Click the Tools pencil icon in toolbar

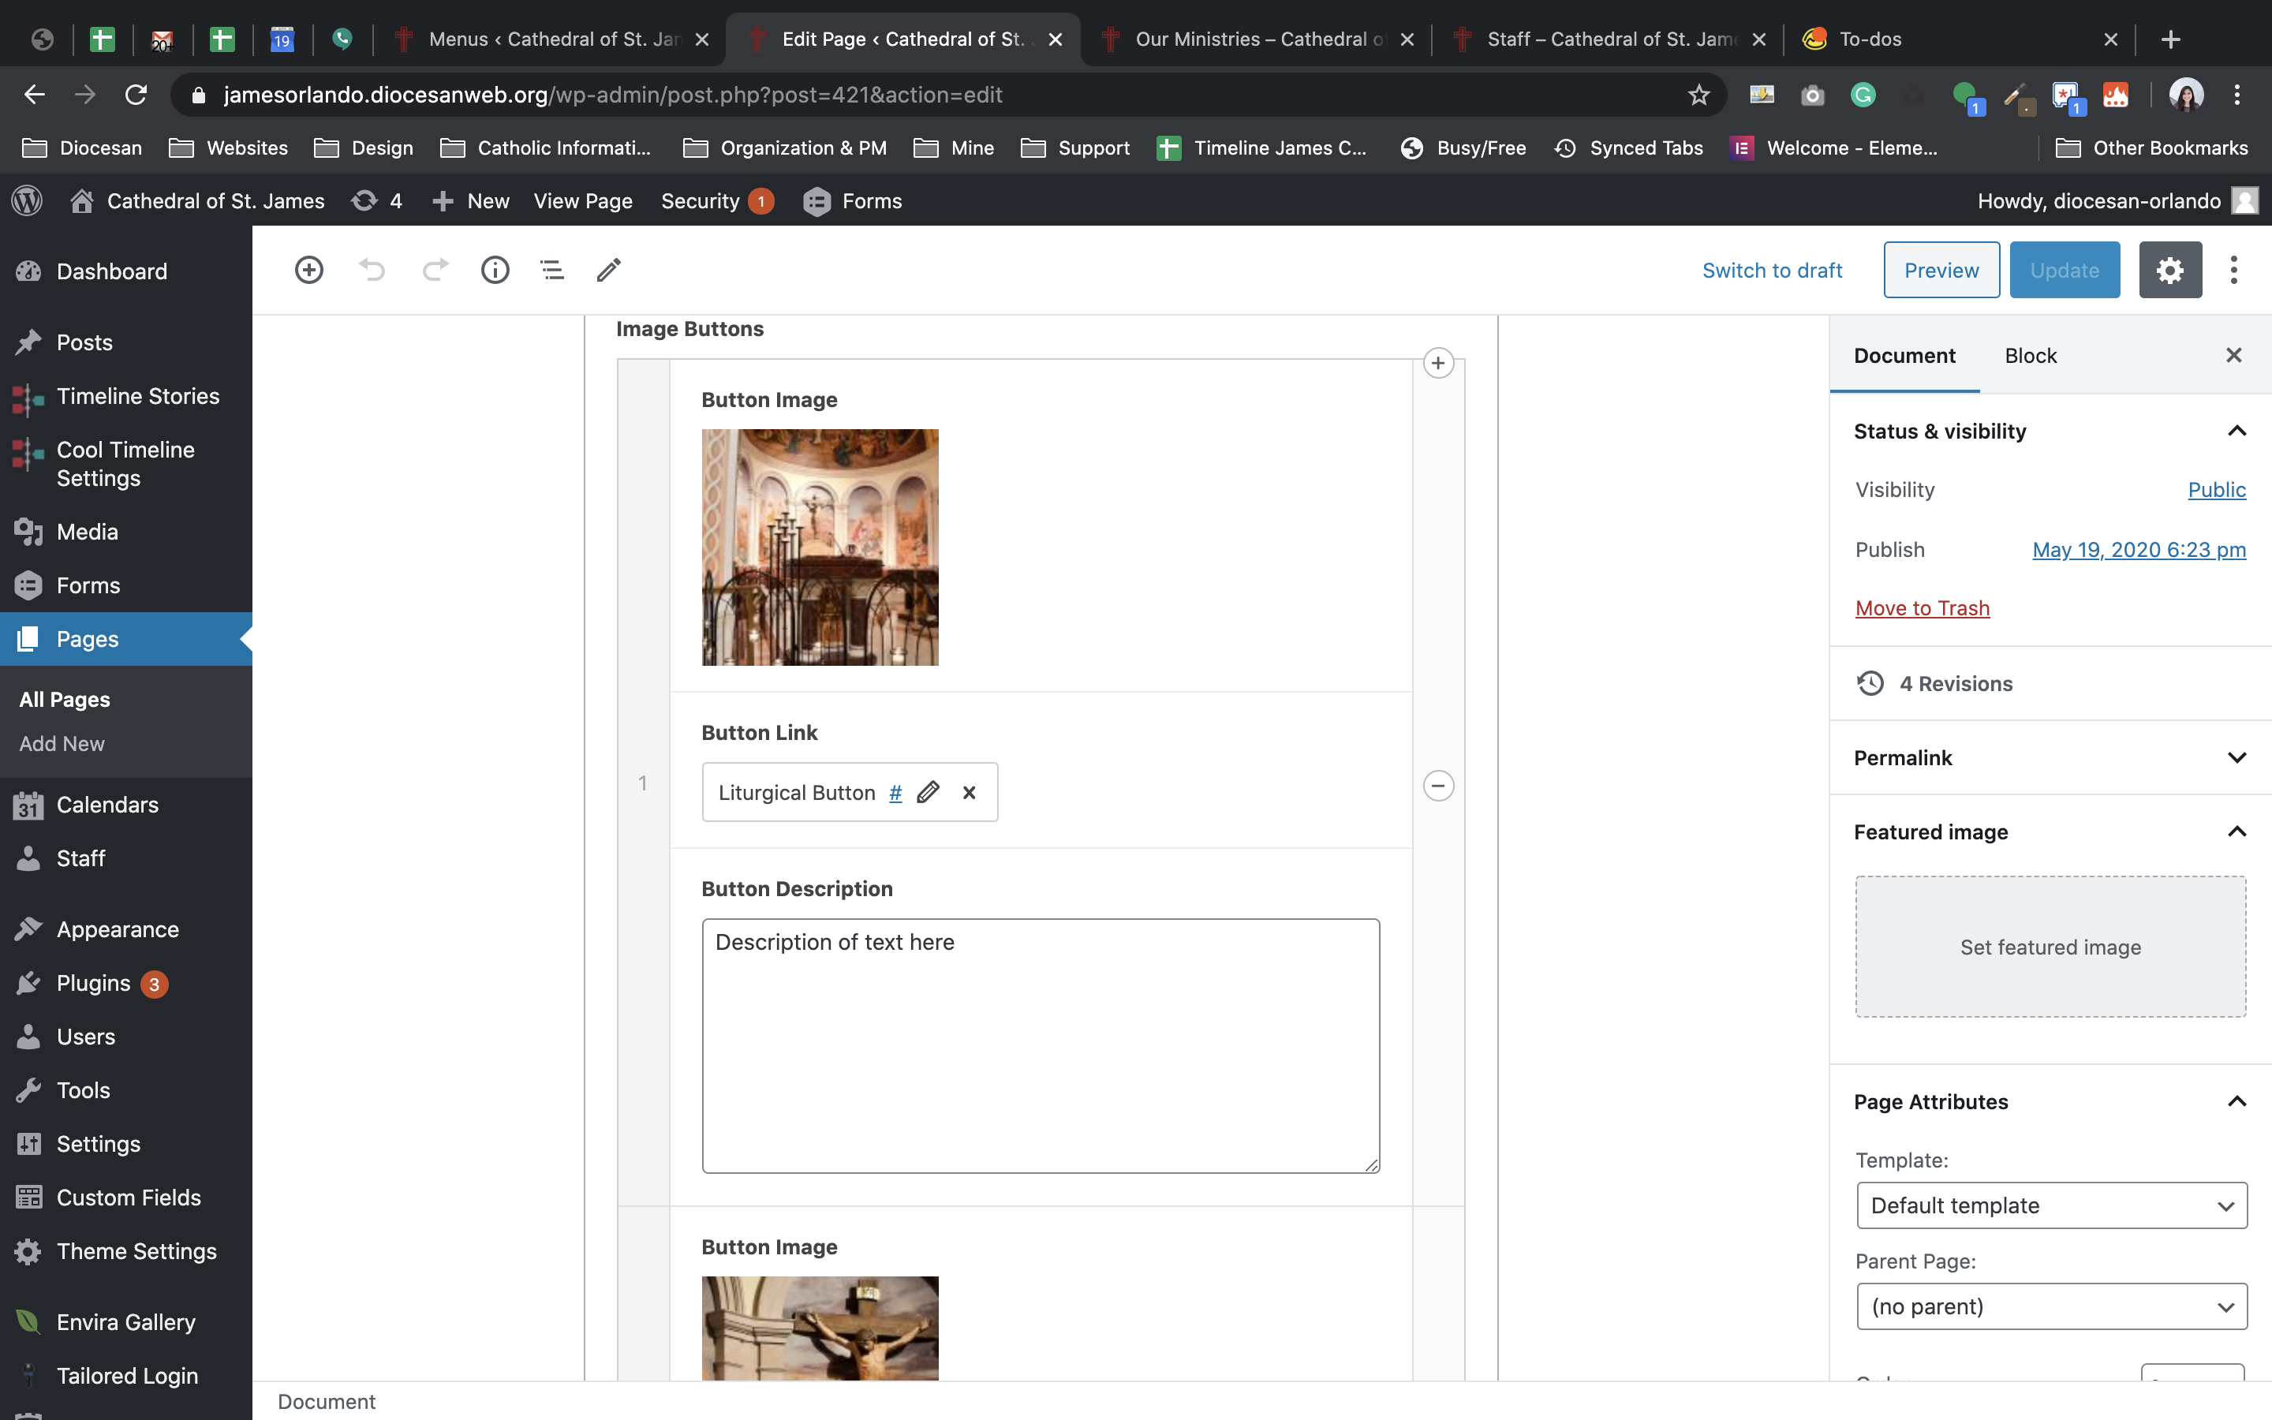tap(608, 271)
